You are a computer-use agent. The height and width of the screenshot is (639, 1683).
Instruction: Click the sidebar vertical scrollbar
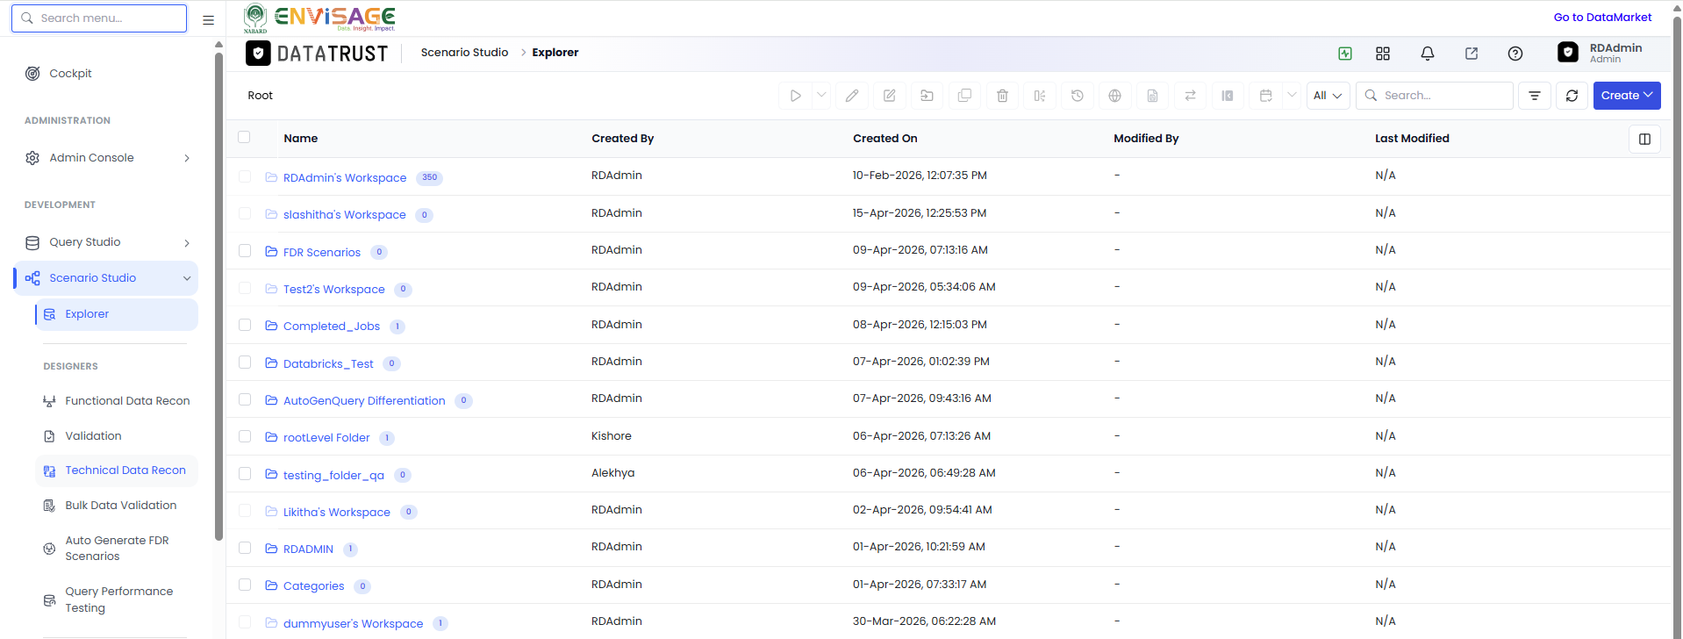(x=218, y=296)
